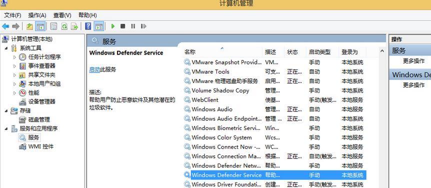Screen dimensions: 431x188
Task: Click the blue Back arrow toolbar icon
Action: [5, 26]
